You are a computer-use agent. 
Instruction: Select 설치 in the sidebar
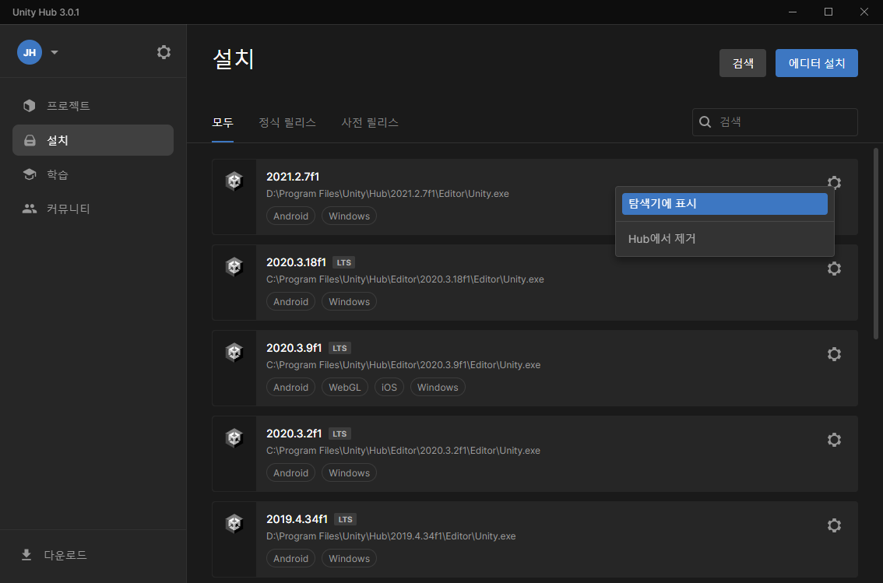click(93, 140)
